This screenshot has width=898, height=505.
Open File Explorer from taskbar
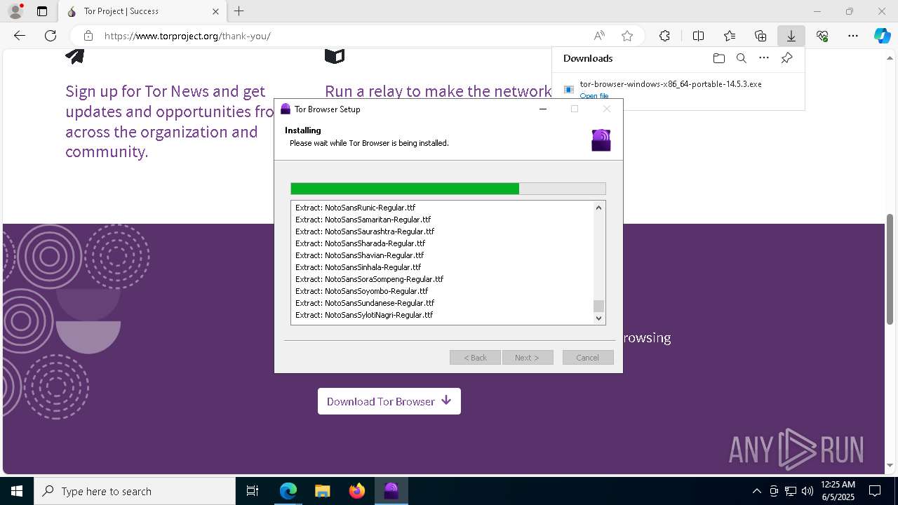(x=322, y=491)
